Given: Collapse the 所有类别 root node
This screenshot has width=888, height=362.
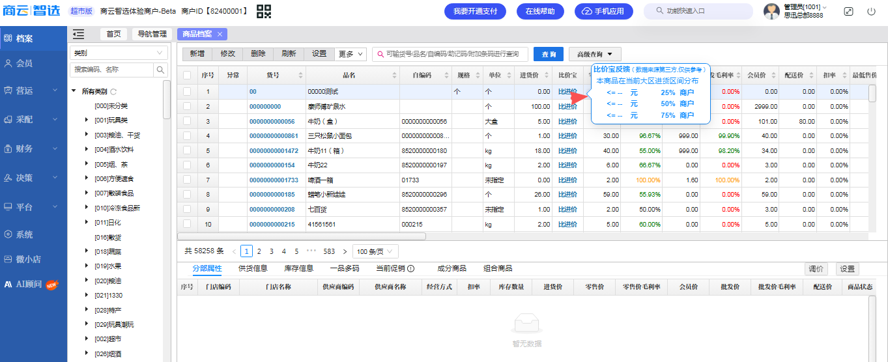Looking at the screenshot, I should pos(74,91).
